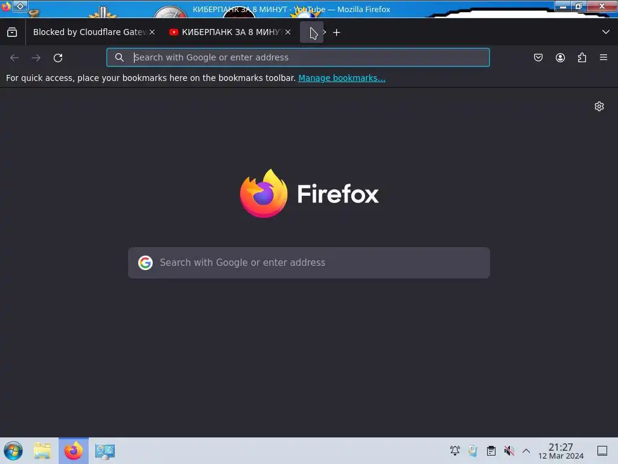Image resolution: width=618 pixels, height=464 pixels.
Task: Close the КИБЕРПАНК ЗА 8 МИНУТ tab
Action: 288,33
